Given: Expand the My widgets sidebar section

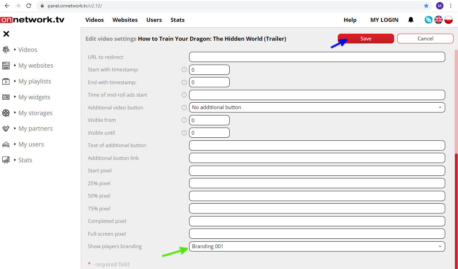Looking at the screenshot, I should pos(34,97).
